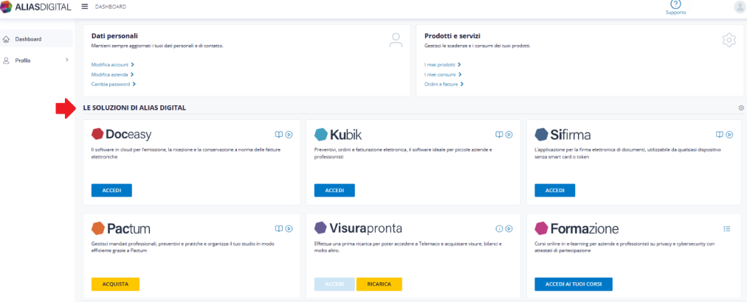Click the Pactum logo

click(120, 229)
